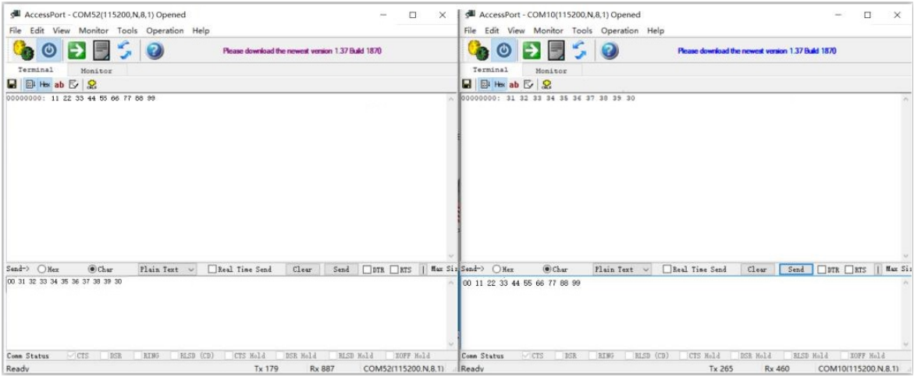914x377 pixels.
Task: Expand the Plain Text dropdown in the COM52 window
Action: coord(168,270)
